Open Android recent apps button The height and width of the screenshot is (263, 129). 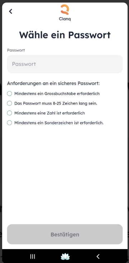33,256
